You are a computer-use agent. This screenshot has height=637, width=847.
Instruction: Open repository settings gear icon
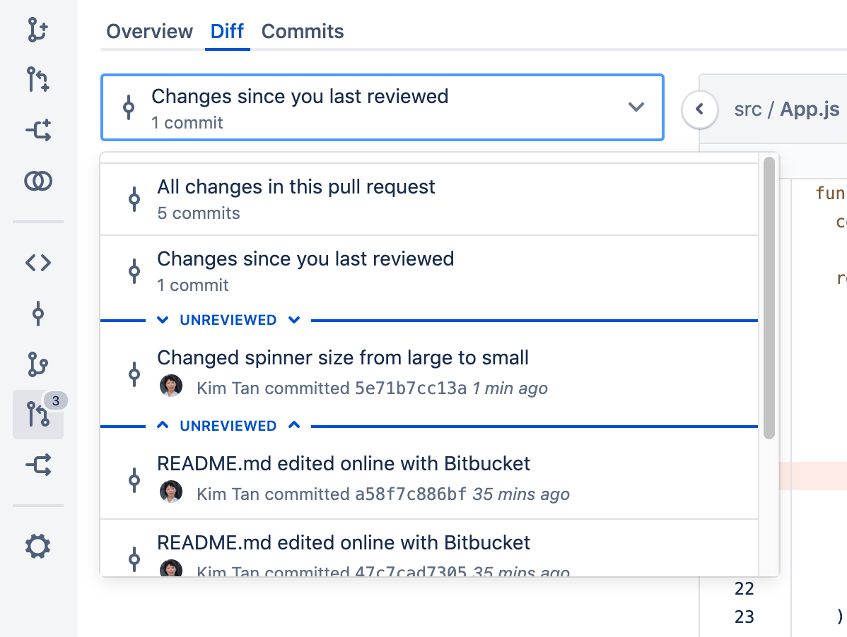(x=37, y=547)
